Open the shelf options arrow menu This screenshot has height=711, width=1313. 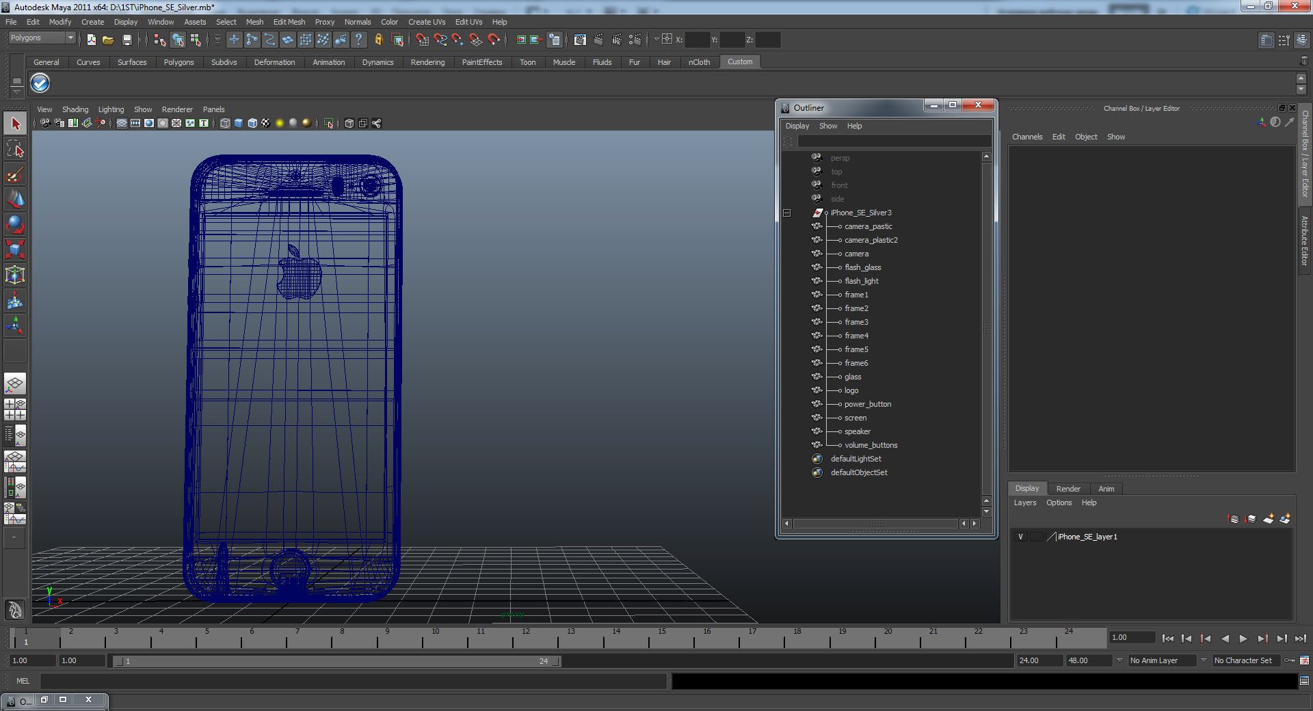click(x=16, y=91)
